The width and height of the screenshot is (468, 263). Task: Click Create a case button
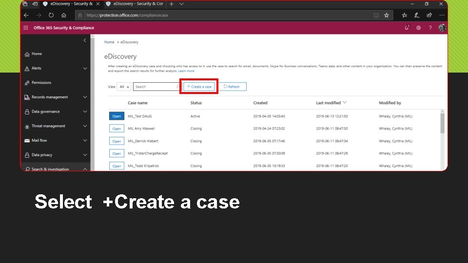click(x=199, y=87)
